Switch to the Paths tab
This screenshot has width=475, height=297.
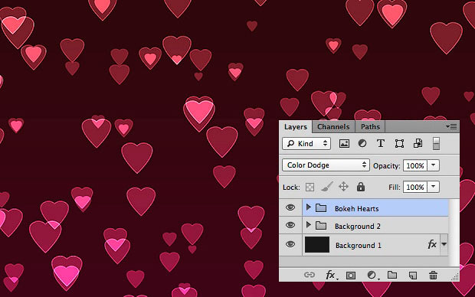370,127
